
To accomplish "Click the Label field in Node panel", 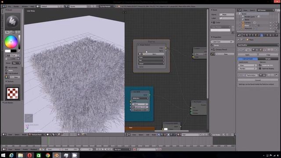I will click(x=227, y=18).
